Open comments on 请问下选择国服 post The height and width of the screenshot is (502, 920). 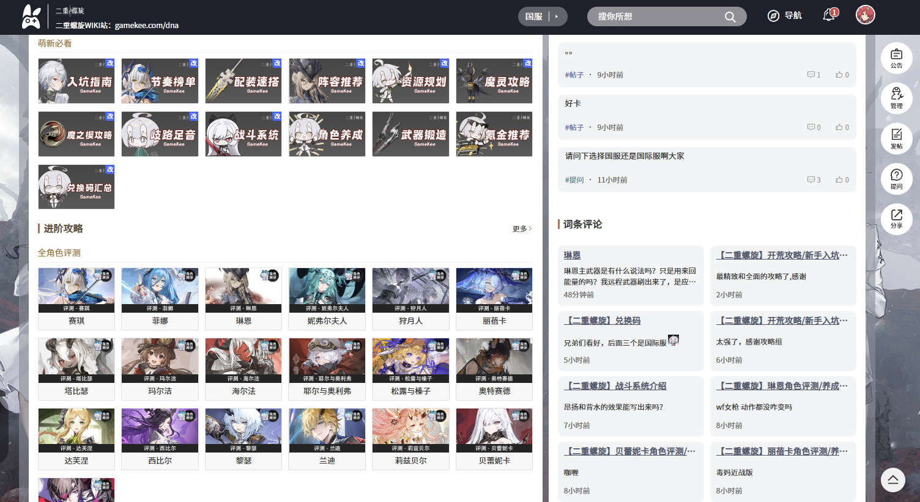click(x=814, y=180)
